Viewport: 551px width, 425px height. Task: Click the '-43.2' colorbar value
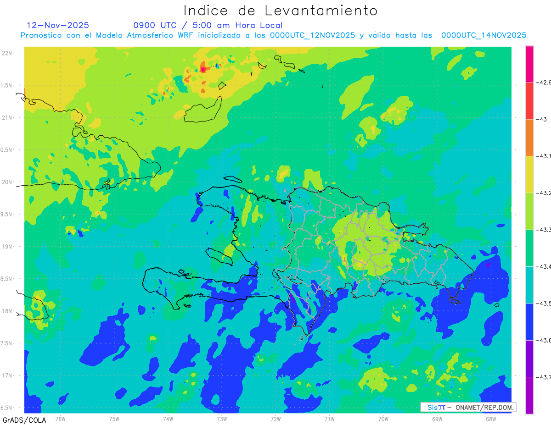(544, 193)
